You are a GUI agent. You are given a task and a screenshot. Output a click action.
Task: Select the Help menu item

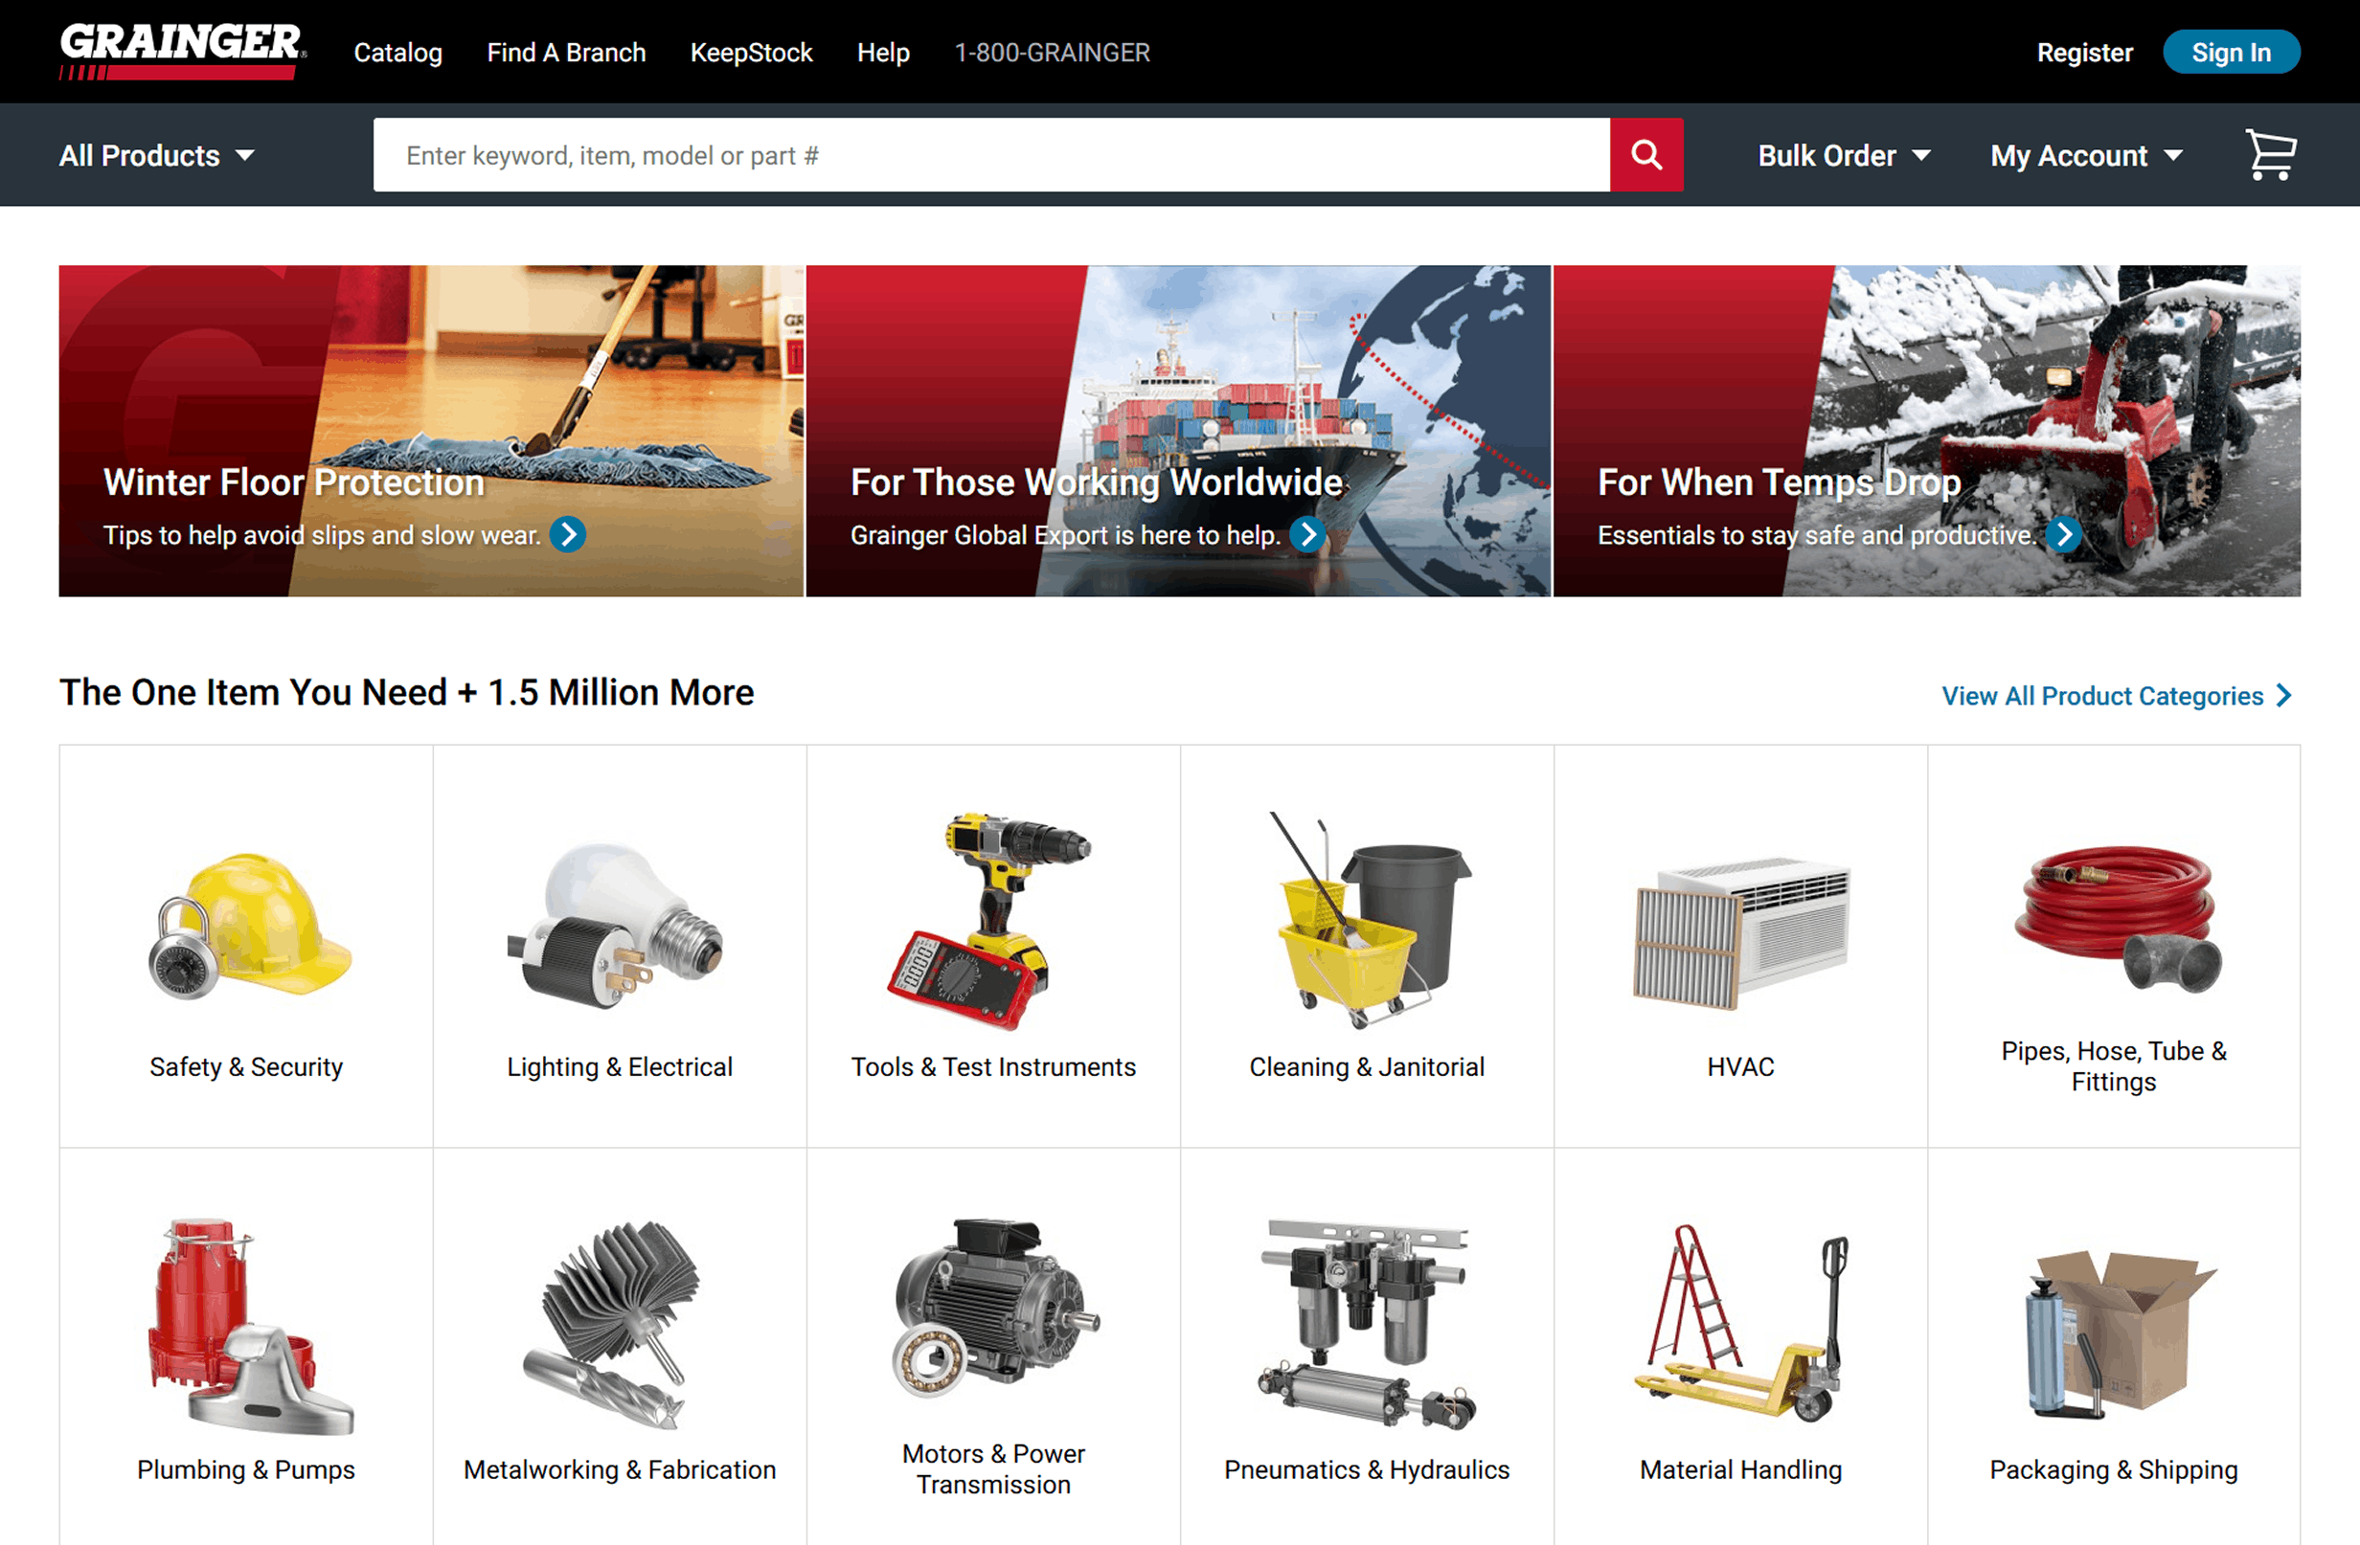(882, 52)
